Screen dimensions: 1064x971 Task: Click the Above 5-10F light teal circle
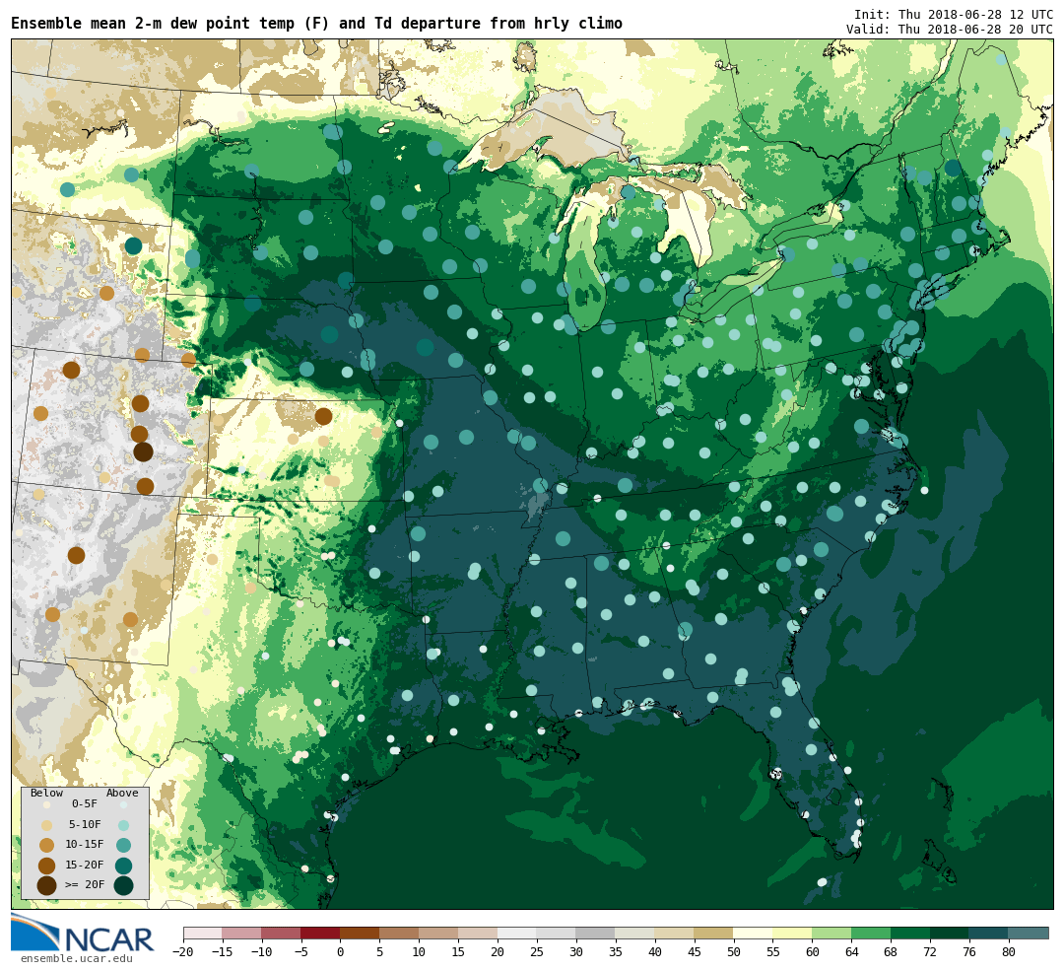coord(123,825)
